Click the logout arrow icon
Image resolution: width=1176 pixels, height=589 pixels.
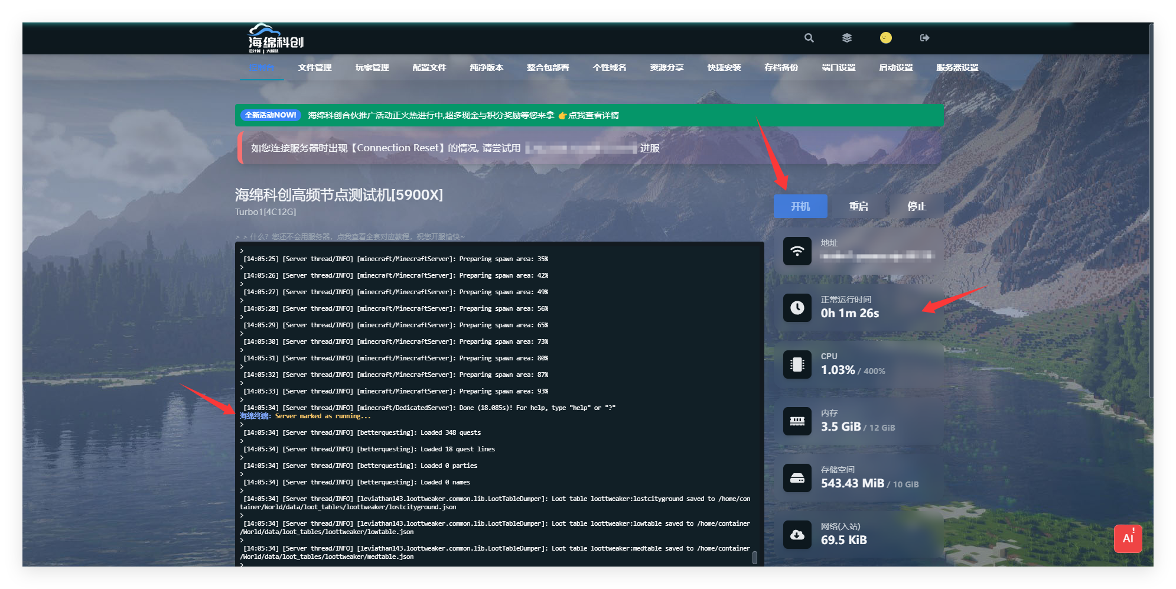[924, 38]
